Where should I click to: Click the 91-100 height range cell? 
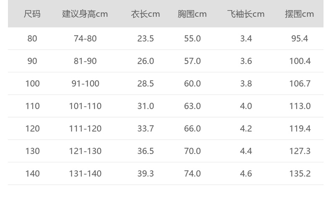[x=85, y=84]
